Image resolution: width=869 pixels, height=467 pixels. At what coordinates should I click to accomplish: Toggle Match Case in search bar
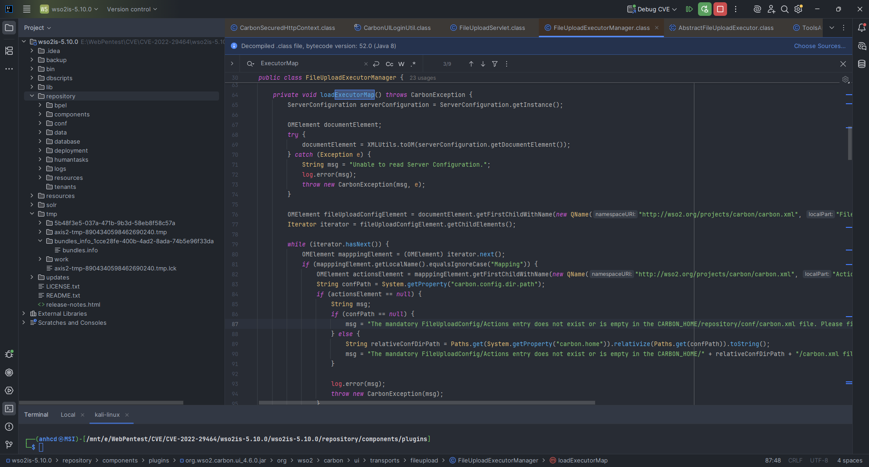[389, 64]
